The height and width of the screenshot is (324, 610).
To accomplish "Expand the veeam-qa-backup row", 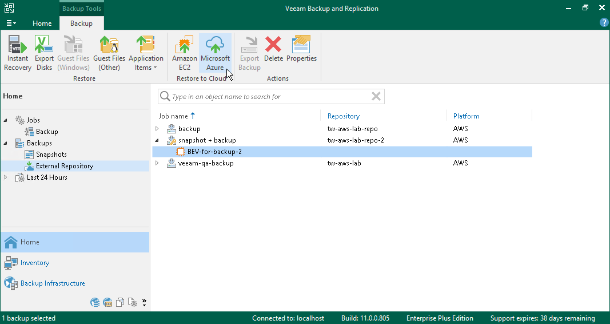I will [157, 163].
